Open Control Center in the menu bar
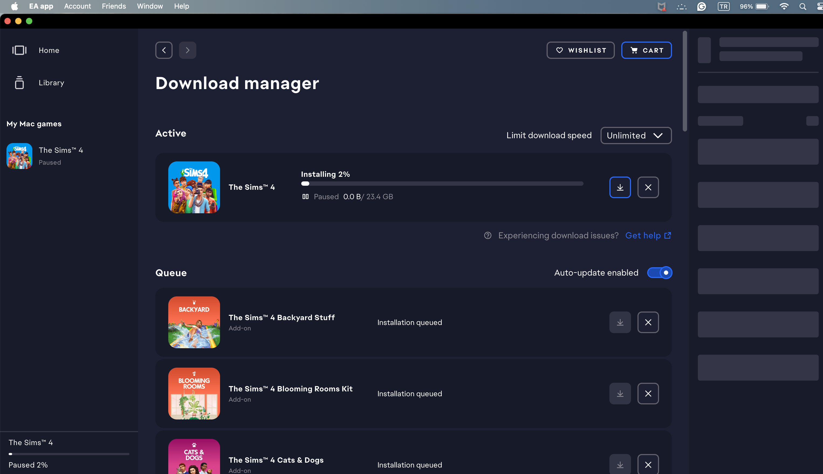 click(820, 6)
